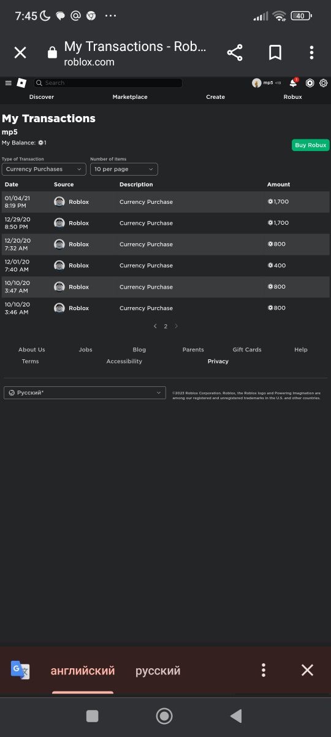The image size is (331, 737).
Task: Tap the mp5 profile avatar
Action: click(x=257, y=83)
